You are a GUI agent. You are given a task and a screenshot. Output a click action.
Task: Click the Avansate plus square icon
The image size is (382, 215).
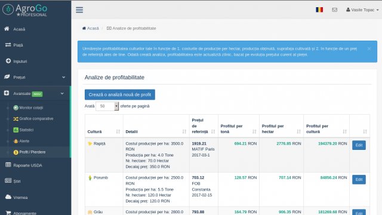tap(7, 93)
